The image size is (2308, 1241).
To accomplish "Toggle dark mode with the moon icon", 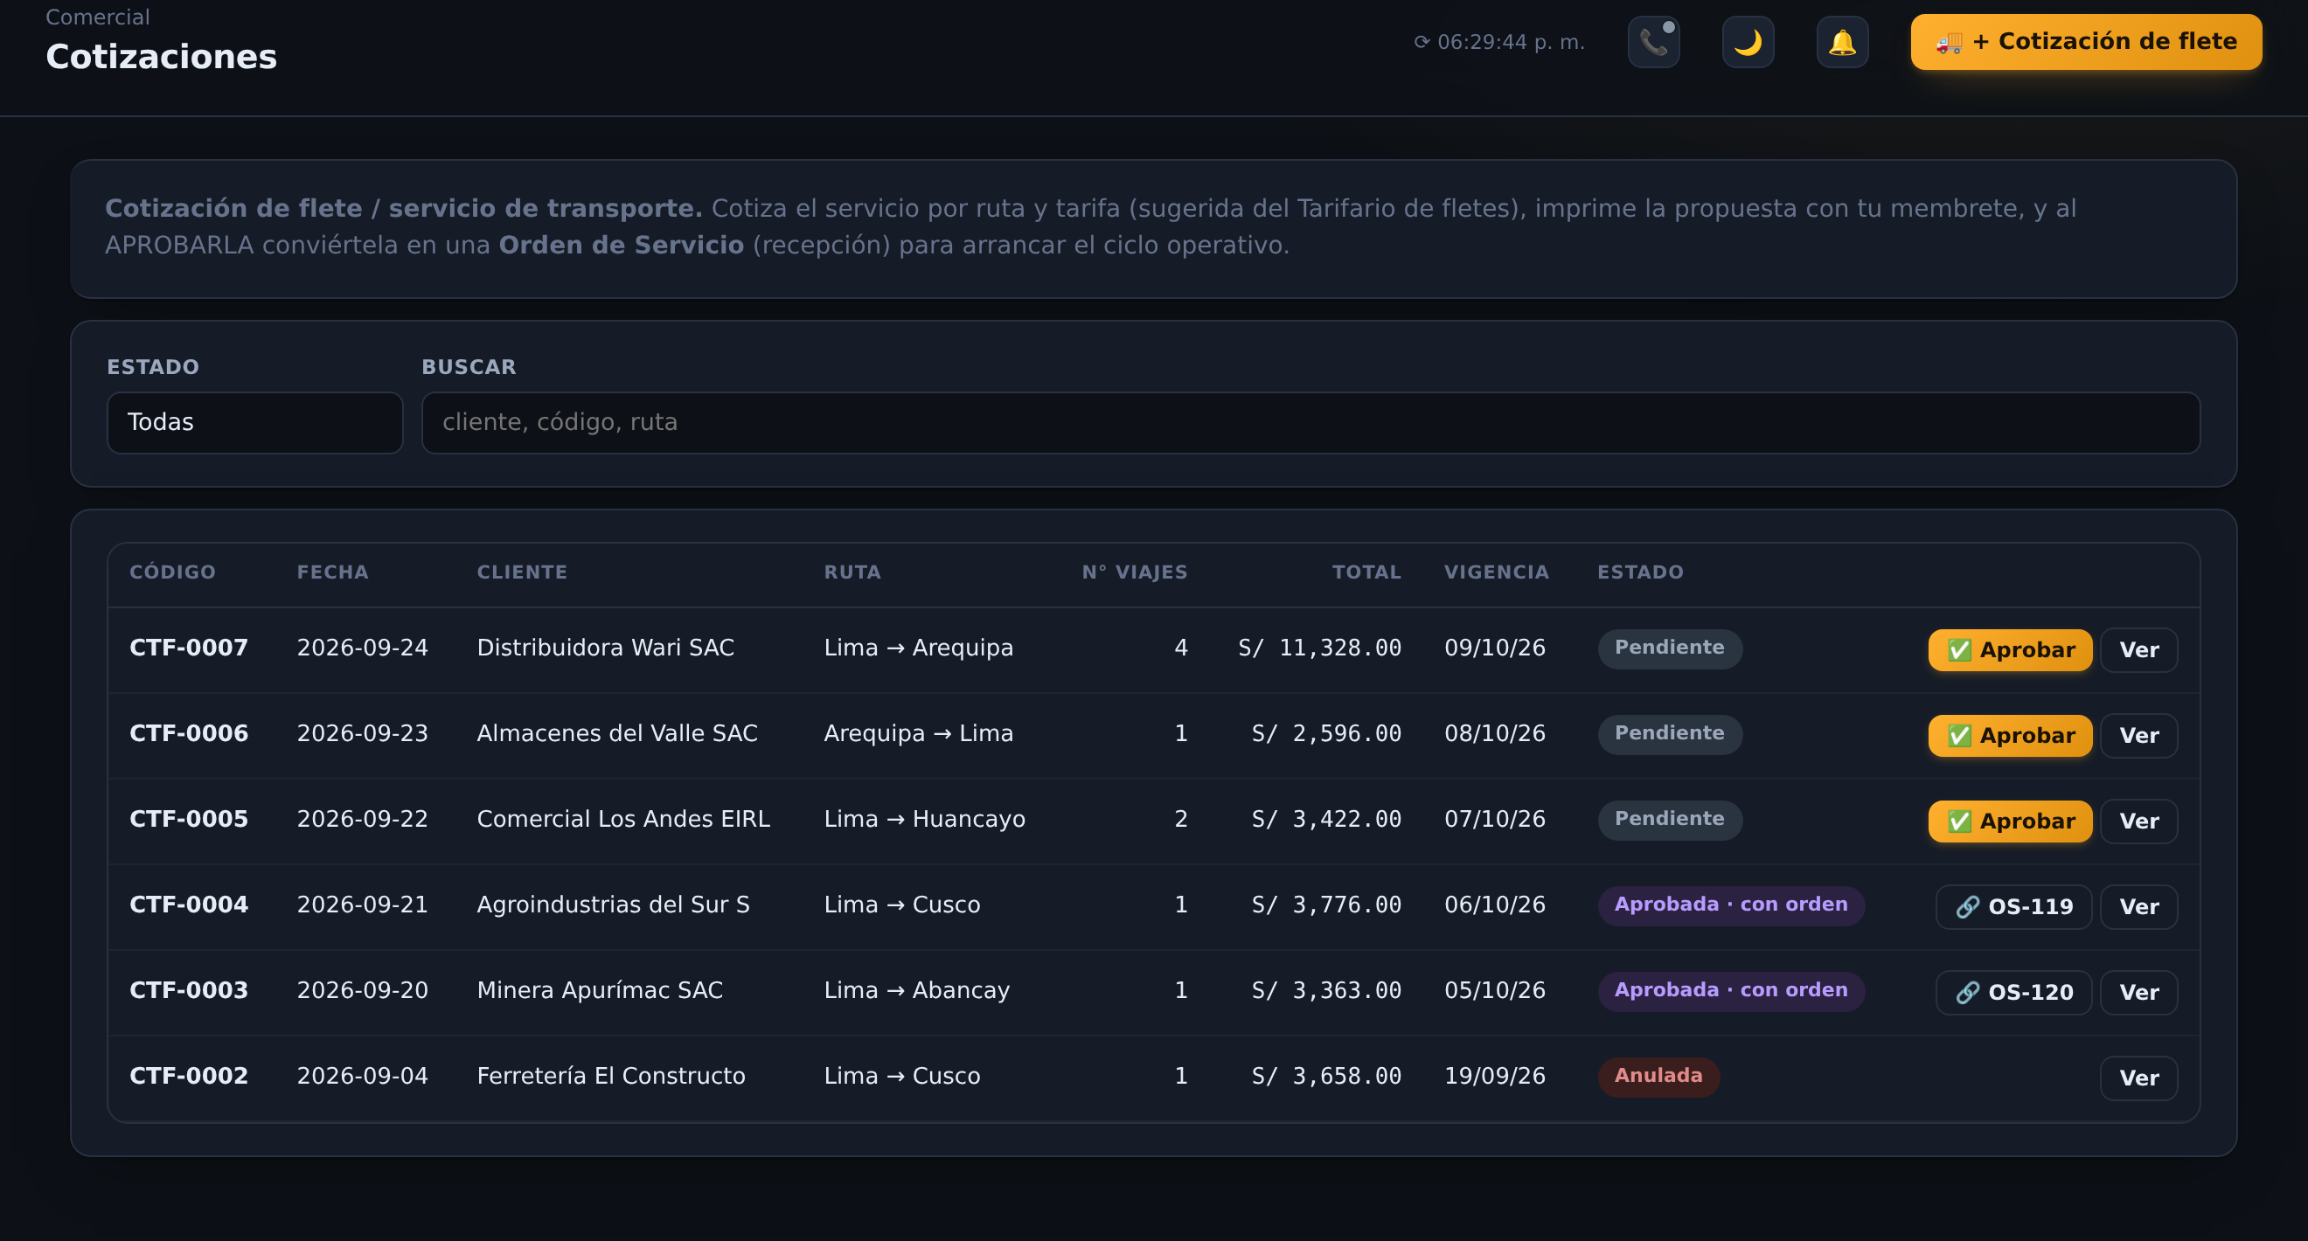I will point(1747,42).
